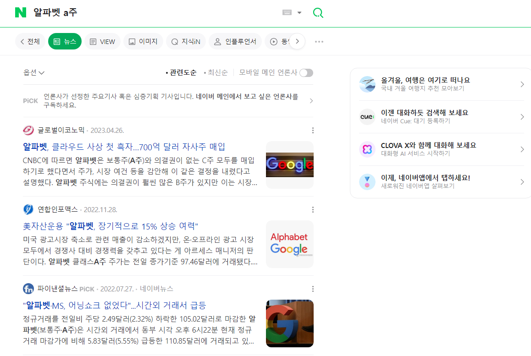The image size is (531, 356).
Task: Open options menu for the 연합인포맥스 article
Action: pyautogui.click(x=313, y=209)
